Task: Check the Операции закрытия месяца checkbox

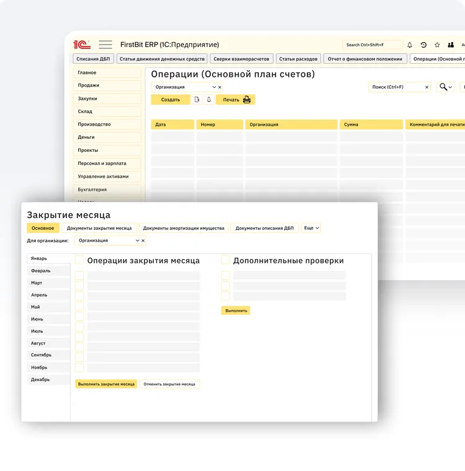Action: click(79, 260)
